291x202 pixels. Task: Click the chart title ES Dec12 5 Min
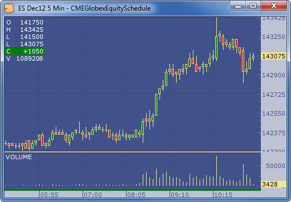(41, 8)
